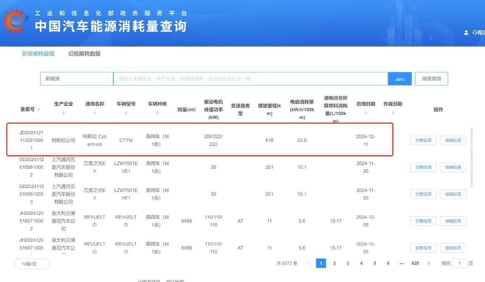485x282 pixels.
Task: Open 高级查询 advanced search
Action: tap(432, 79)
